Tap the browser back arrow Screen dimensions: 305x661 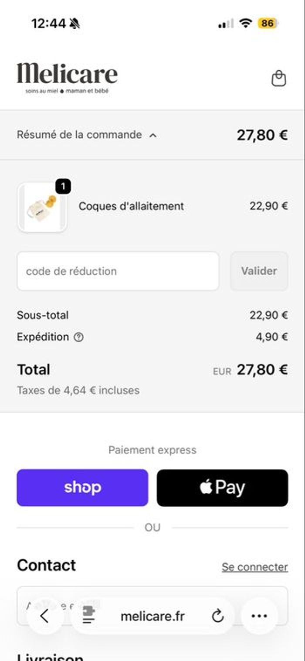pos(44,616)
